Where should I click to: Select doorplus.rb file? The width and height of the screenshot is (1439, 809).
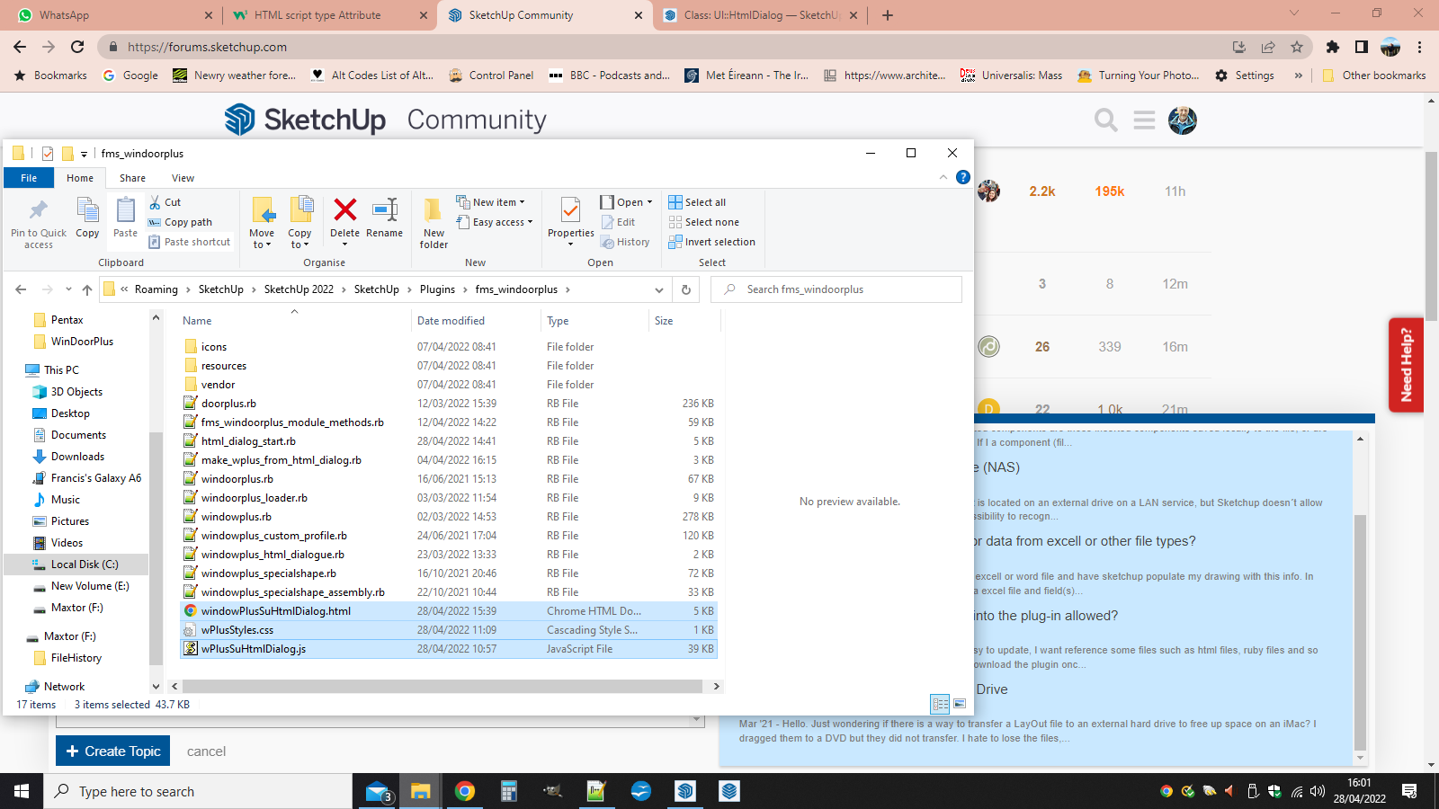pos(449,404)
